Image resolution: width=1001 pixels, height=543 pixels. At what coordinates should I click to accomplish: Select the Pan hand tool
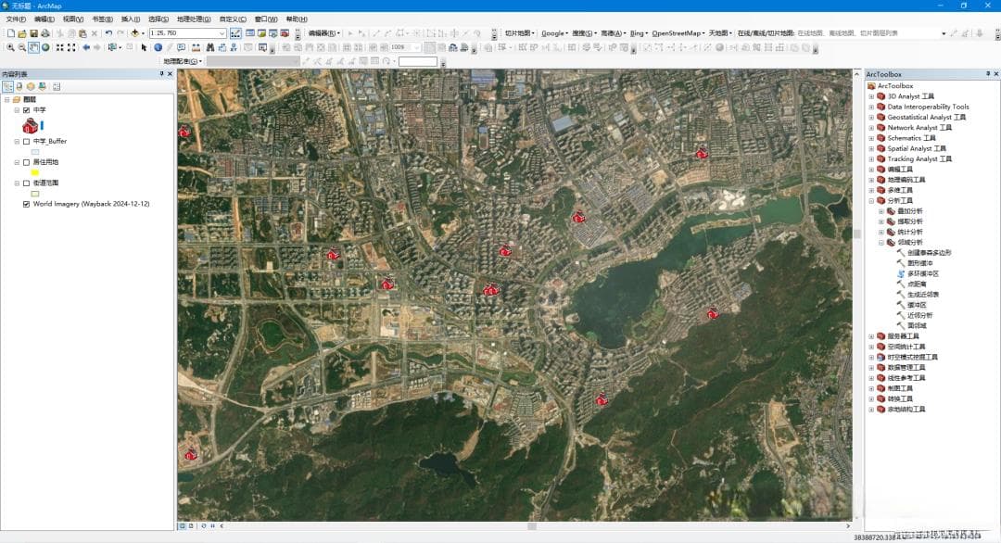click(x=34, y=47)
